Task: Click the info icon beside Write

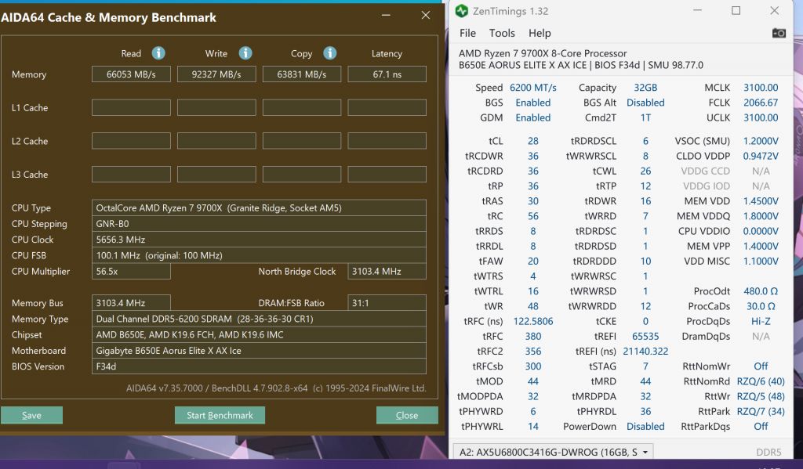Action: coord(245,53)
